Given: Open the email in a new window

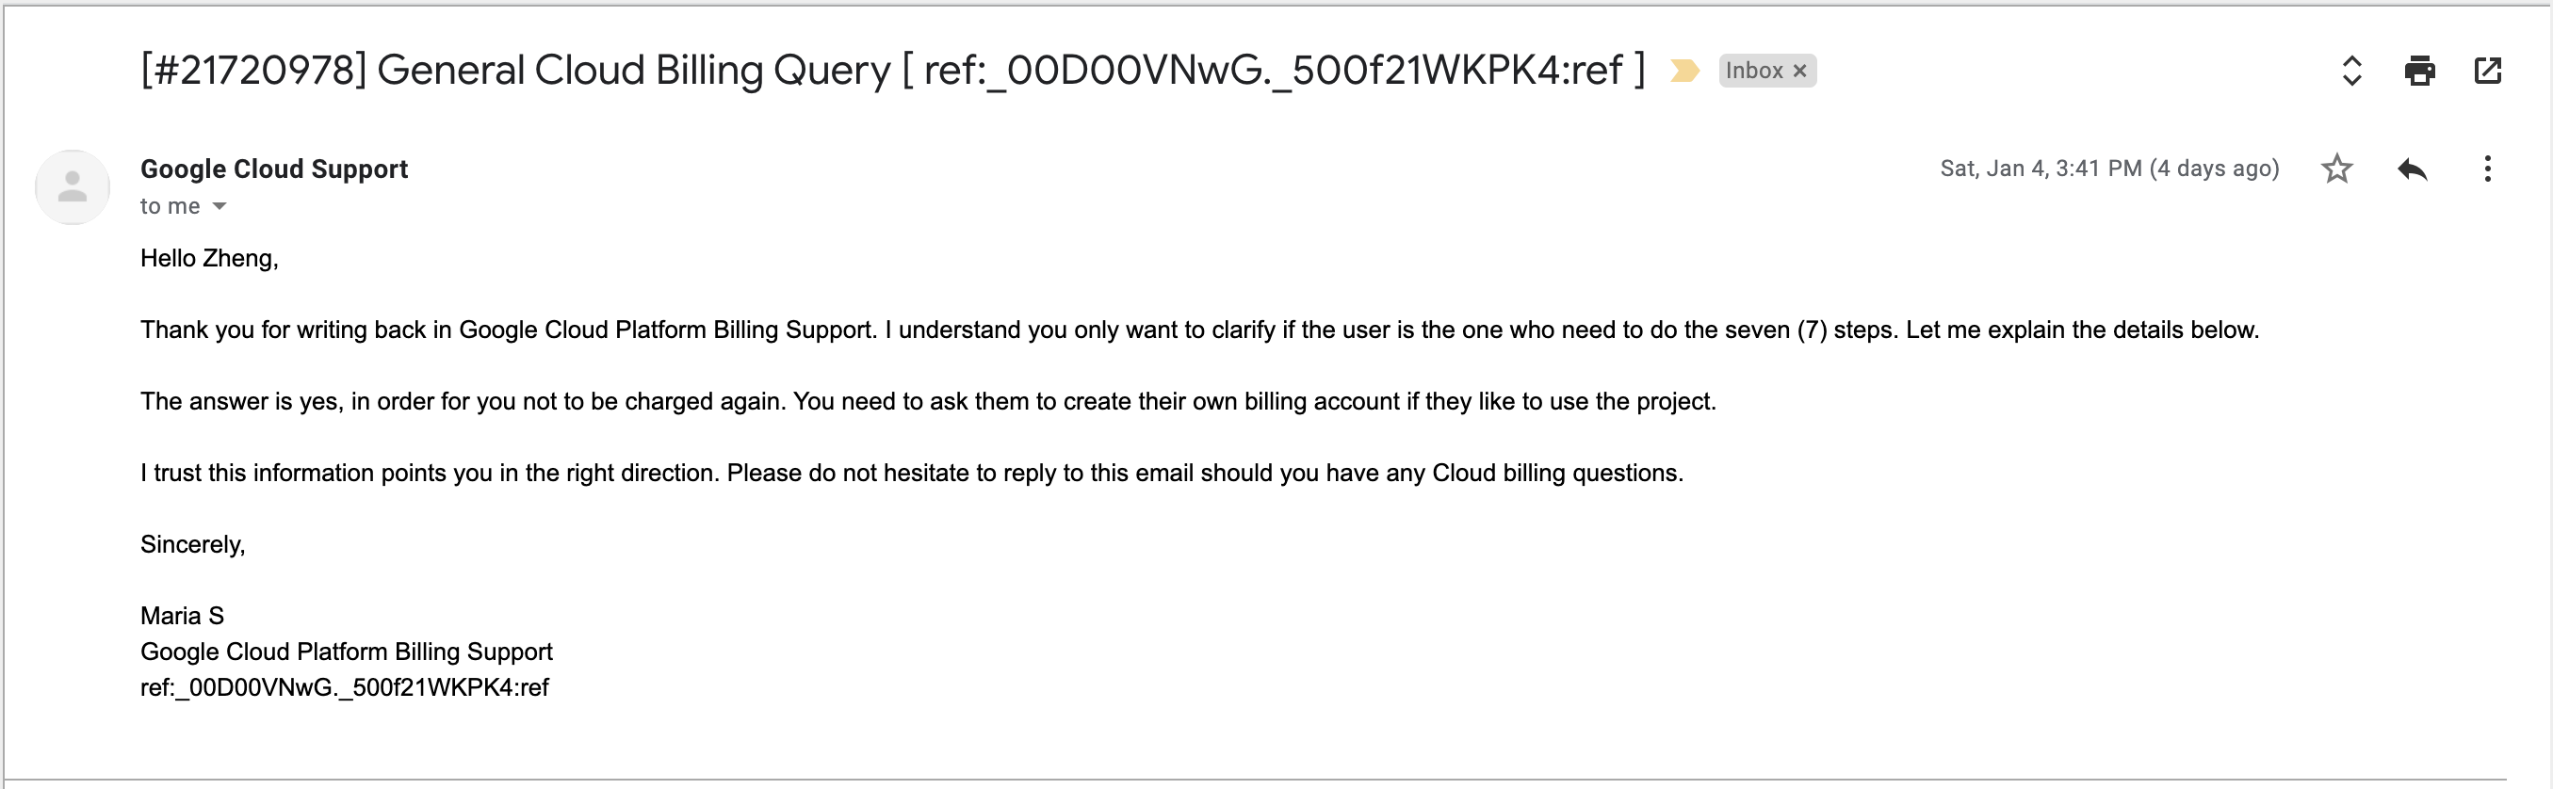Looking at the screenshot, I should pyautogui.click(x=2488, y=71).
